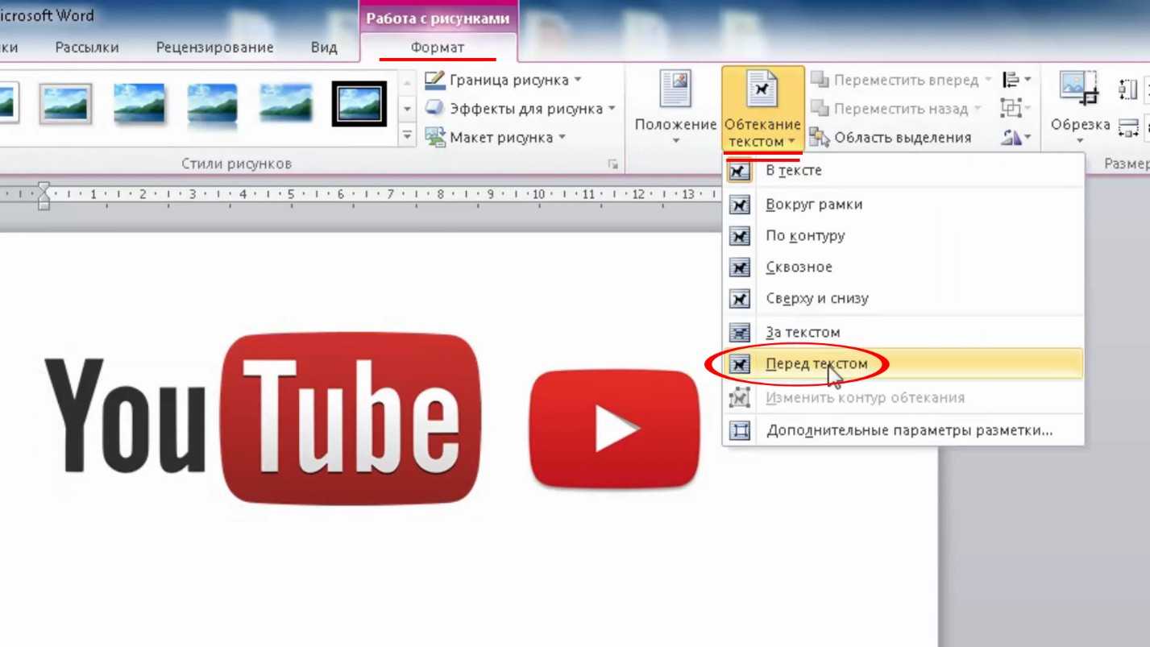Collapse the Обтекание текстом wrap text button
Image resolution: width=1150 pixels, height=647 pixels.
pos(762,110)
